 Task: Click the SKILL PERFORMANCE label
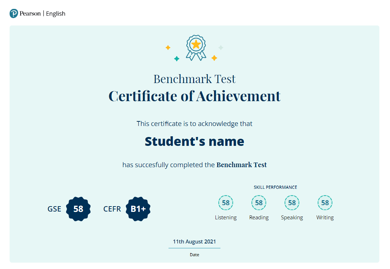point(275,187)
